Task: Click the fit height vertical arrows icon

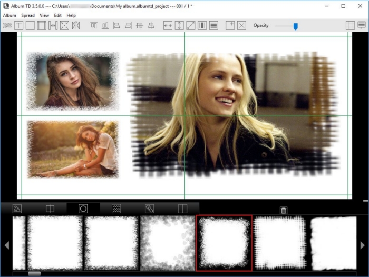Action: (179, 25)
